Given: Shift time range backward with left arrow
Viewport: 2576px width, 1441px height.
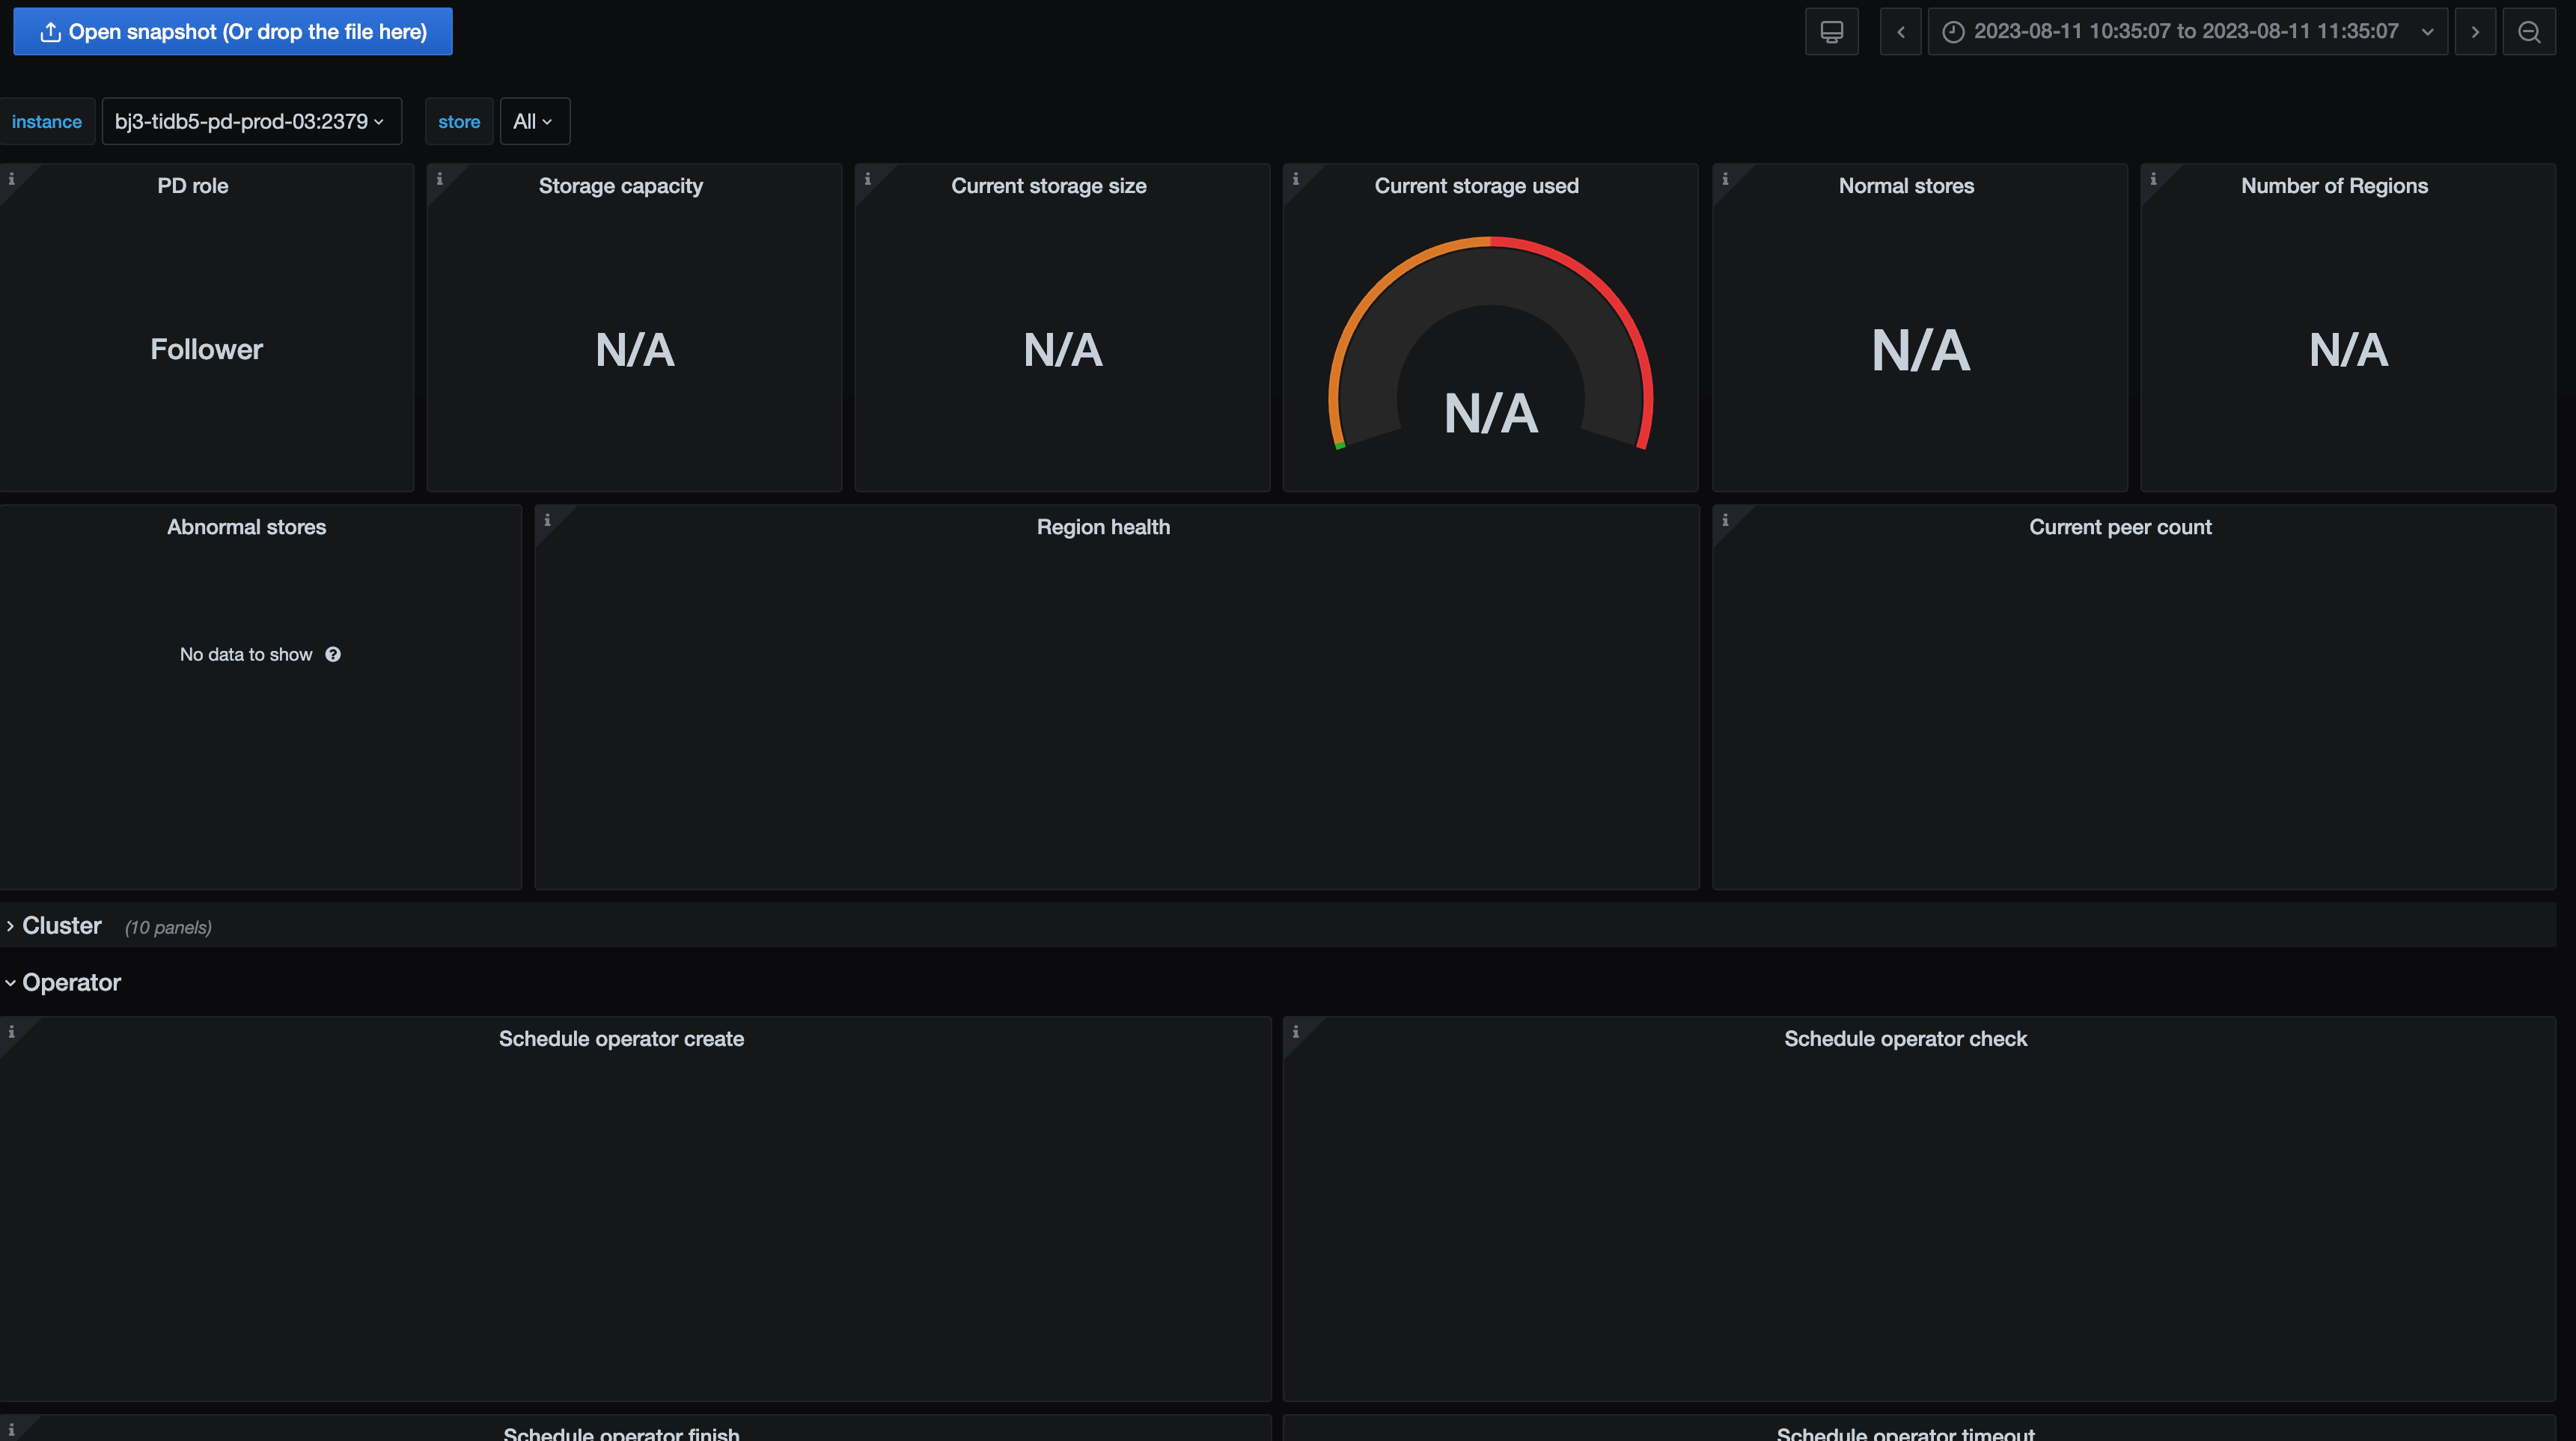Looking at the screenshot, I should tap(1900, 32).
